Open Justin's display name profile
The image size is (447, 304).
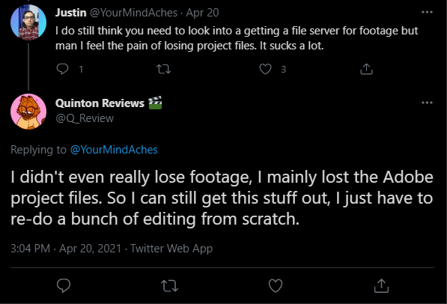[x=70, y=13]
